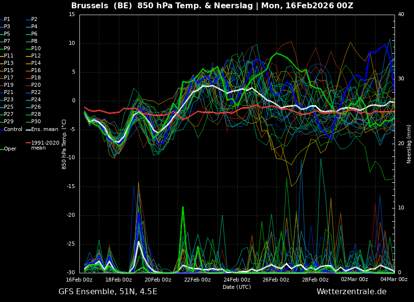Image resolution: width=414 pixels, height=302 pixels.
Task: Select the 26Feb 00z axis tick label
Action: tap(276, 280)
